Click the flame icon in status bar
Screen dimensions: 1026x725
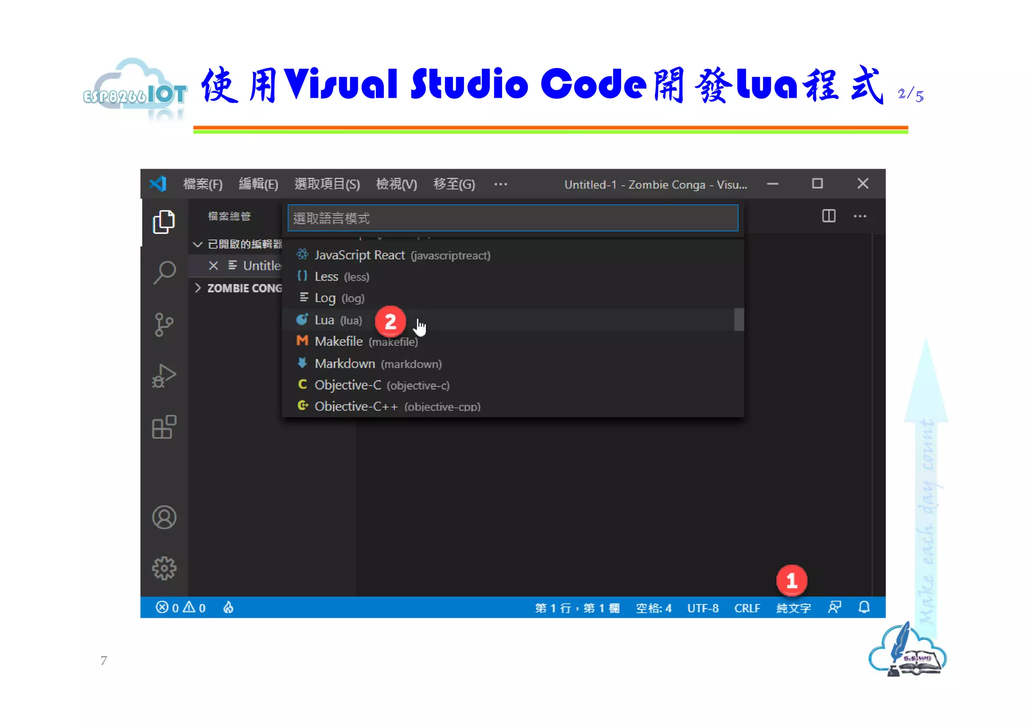pos(228,607)
